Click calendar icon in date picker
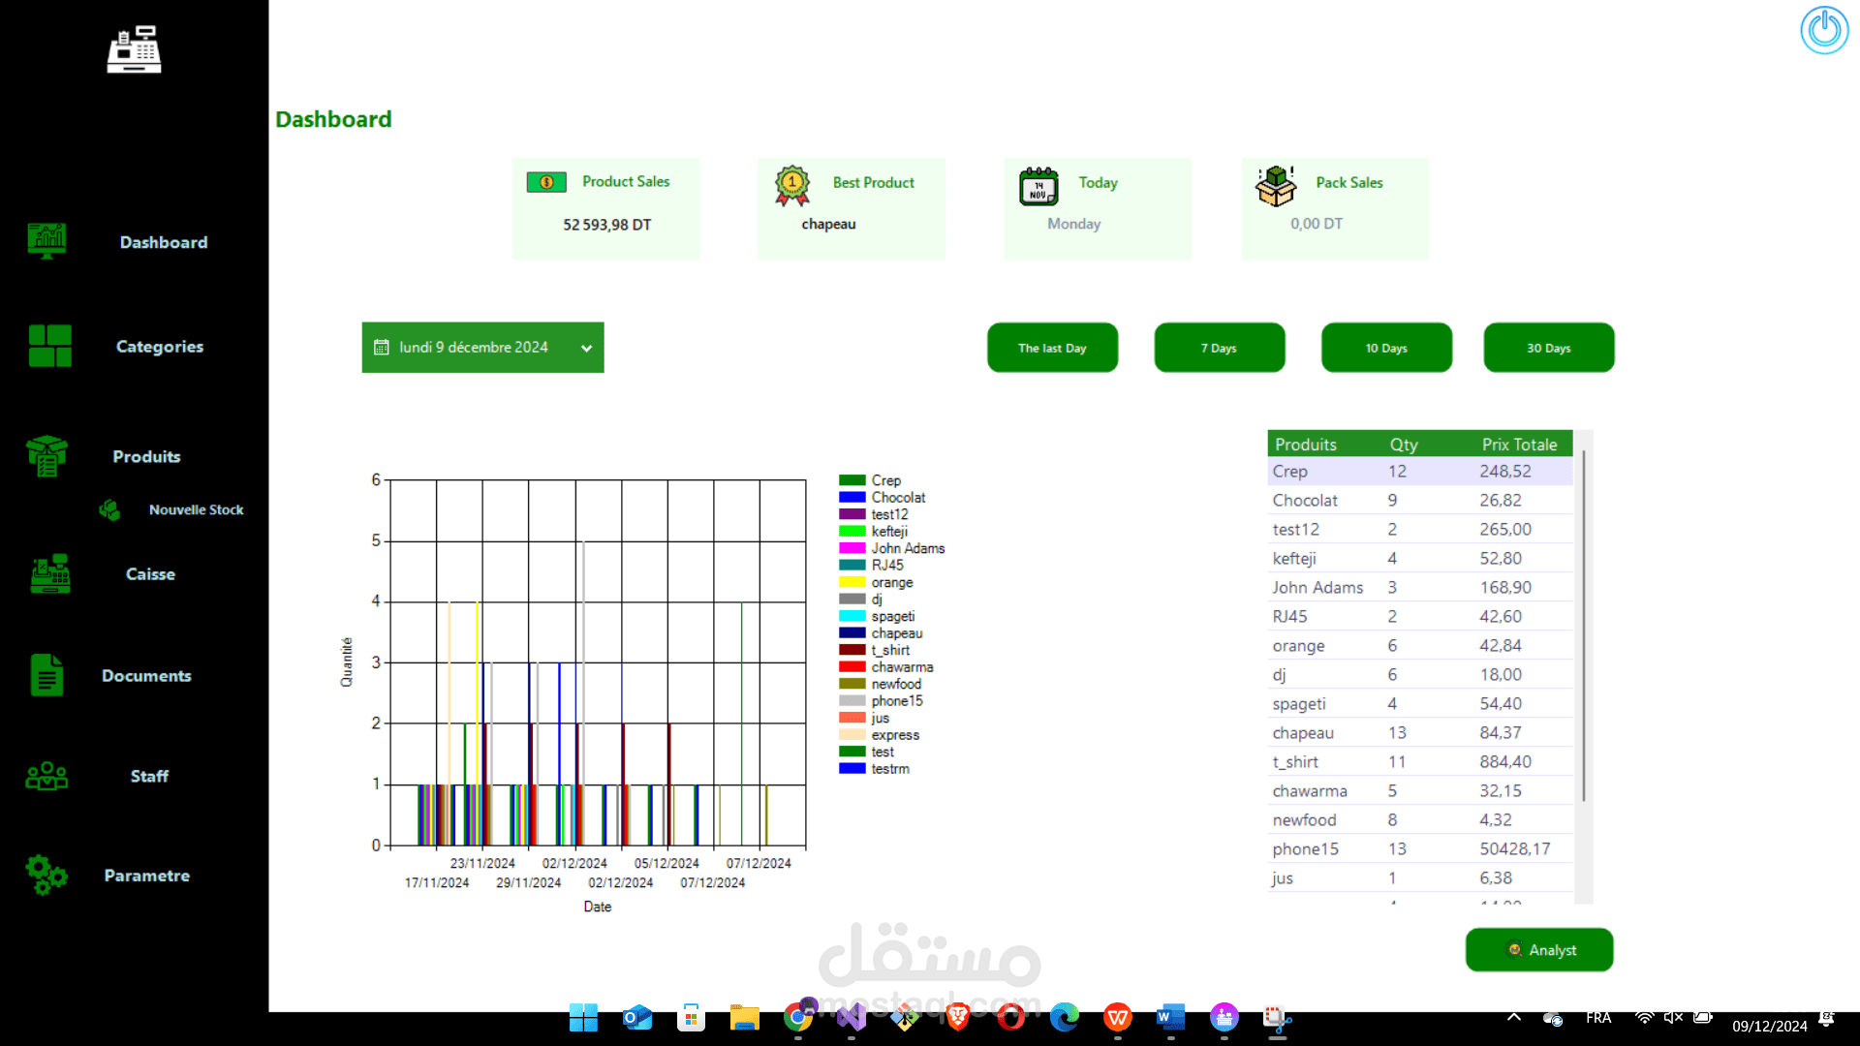The width and height of the screenshot is (1860, 1046). [382, 347]
